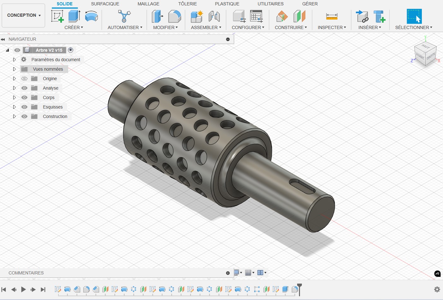Hide the Corps folder

coord(24,97)
